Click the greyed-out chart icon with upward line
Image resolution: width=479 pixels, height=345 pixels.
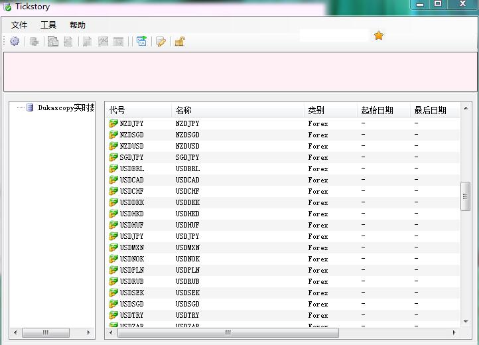tap(103, 41)
